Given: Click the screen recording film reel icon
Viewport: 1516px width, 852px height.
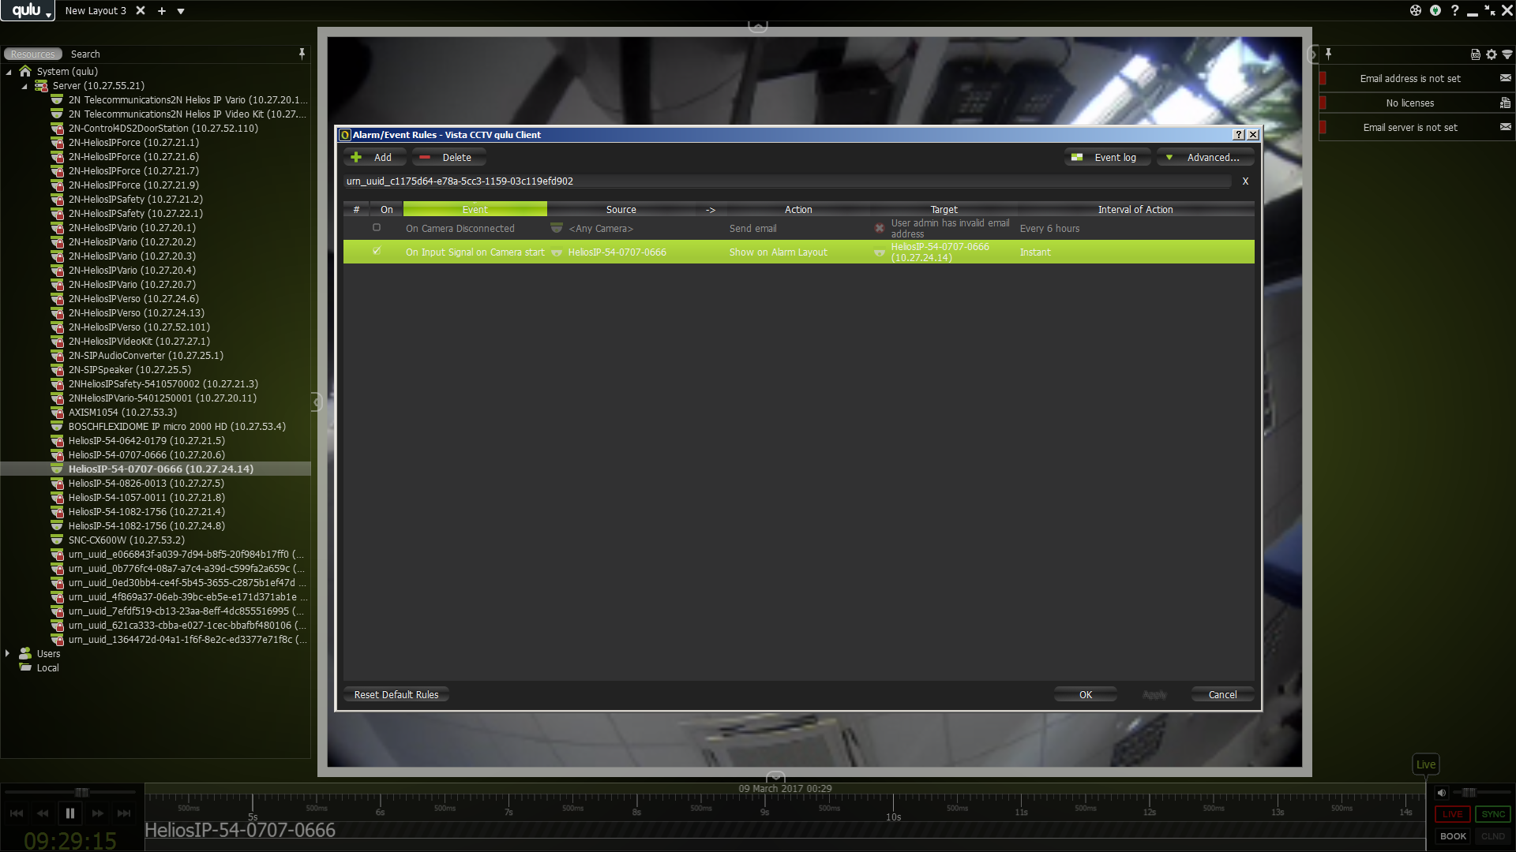Looking at the screenshot, I should pyautogui.click(x=1415, y=10).
